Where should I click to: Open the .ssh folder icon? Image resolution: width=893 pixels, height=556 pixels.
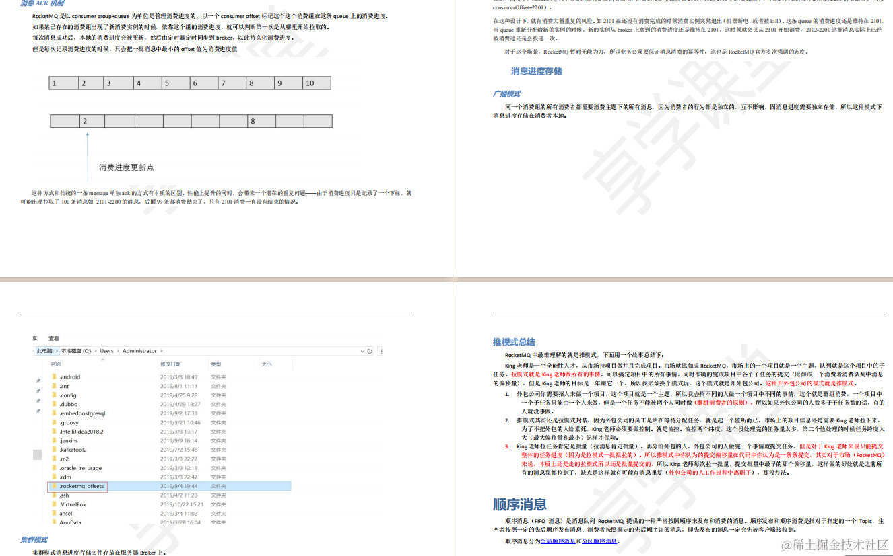pos(53,495)
